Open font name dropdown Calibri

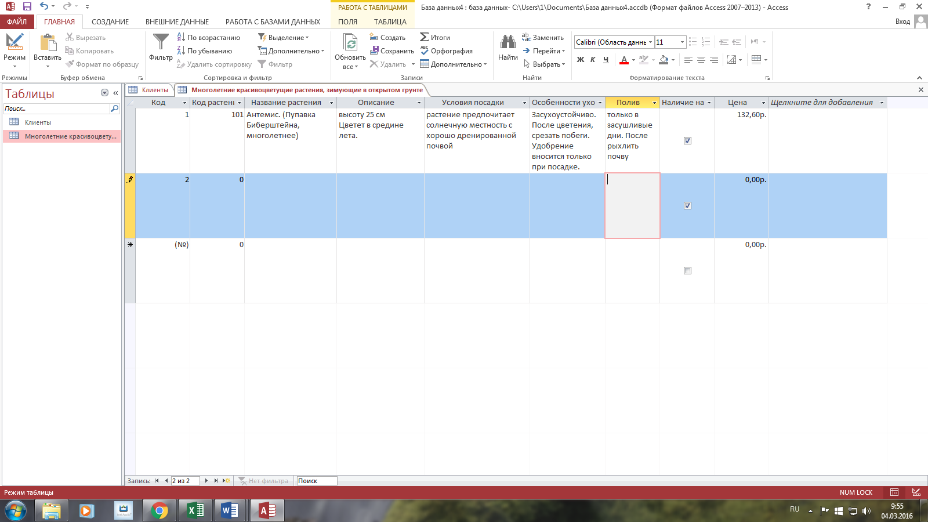point(650,42)
